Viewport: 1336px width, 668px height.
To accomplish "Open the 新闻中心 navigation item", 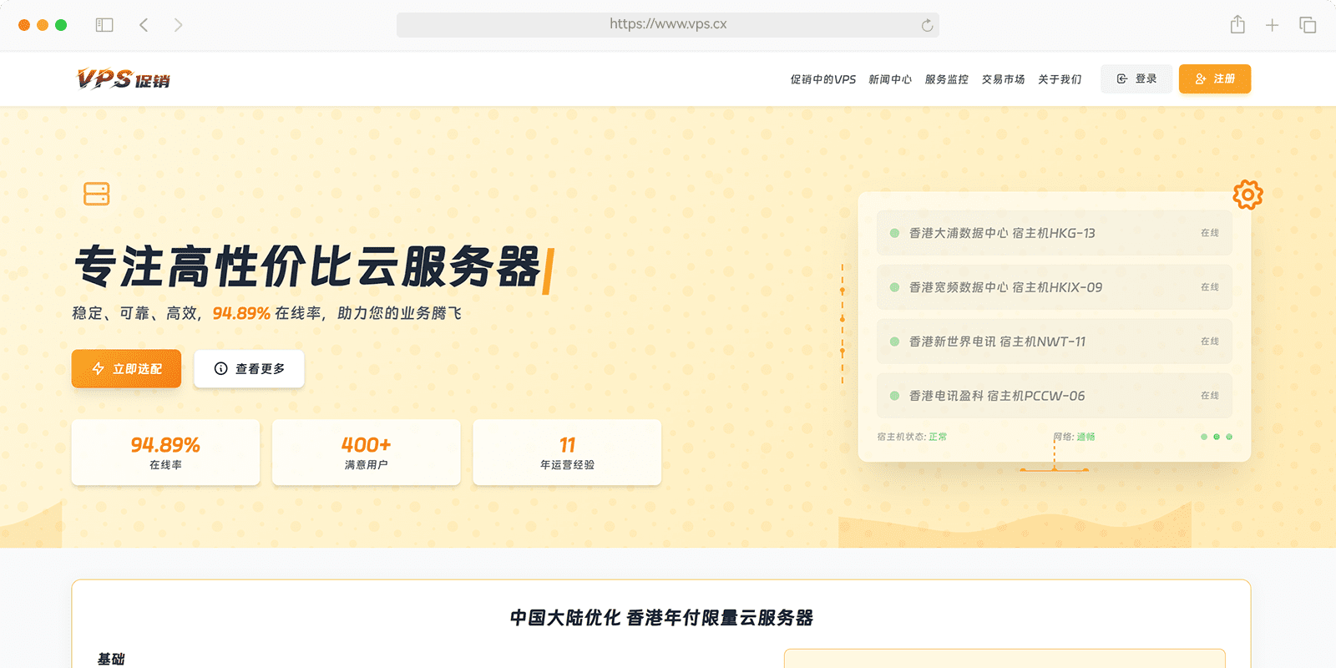I will pyautogui.click(x=890, y=79).
